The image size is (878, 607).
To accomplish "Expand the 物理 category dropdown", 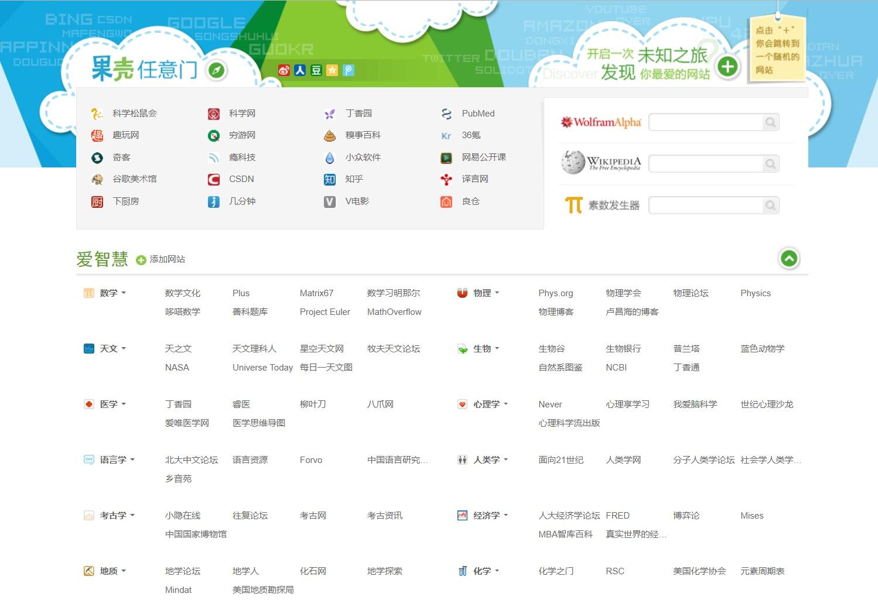I will pyautogui.click(x=497, y=293).
